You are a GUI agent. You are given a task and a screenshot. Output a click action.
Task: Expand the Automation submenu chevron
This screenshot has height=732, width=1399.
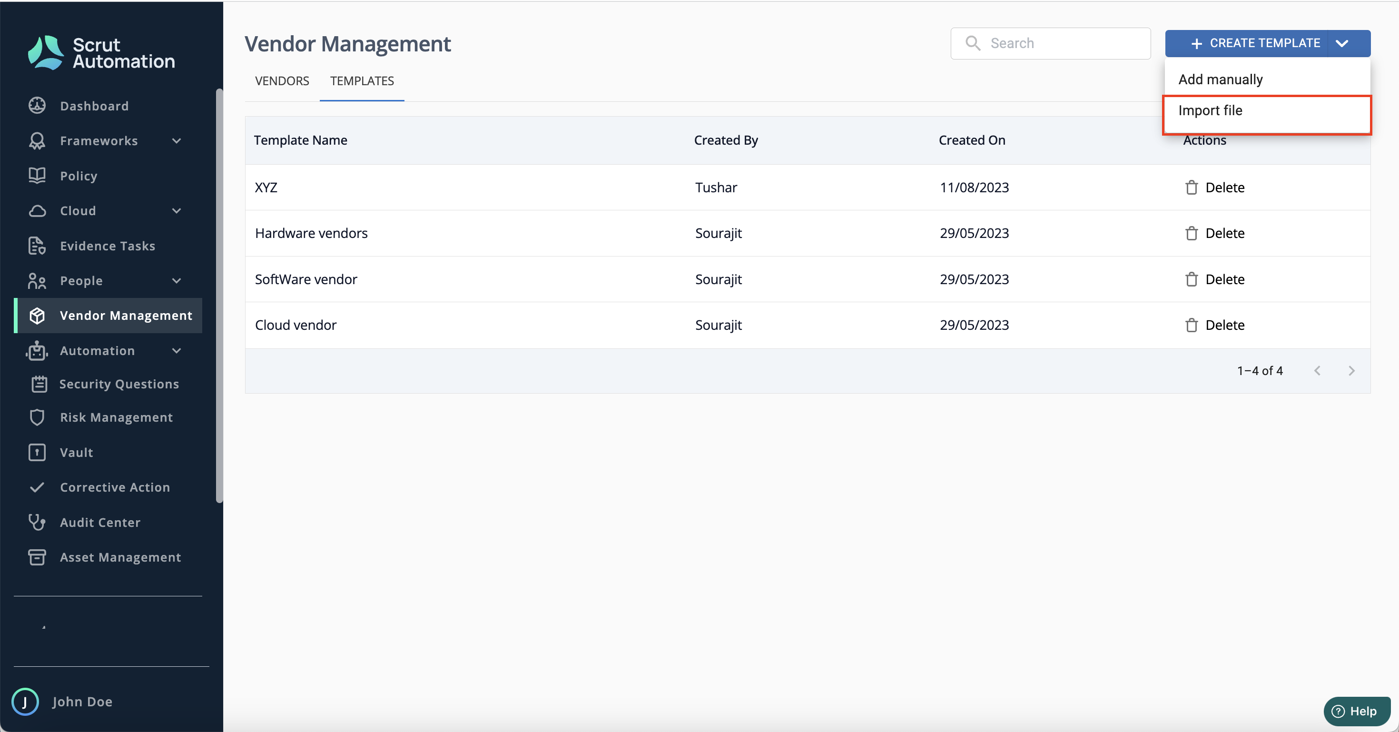[177, 350]
